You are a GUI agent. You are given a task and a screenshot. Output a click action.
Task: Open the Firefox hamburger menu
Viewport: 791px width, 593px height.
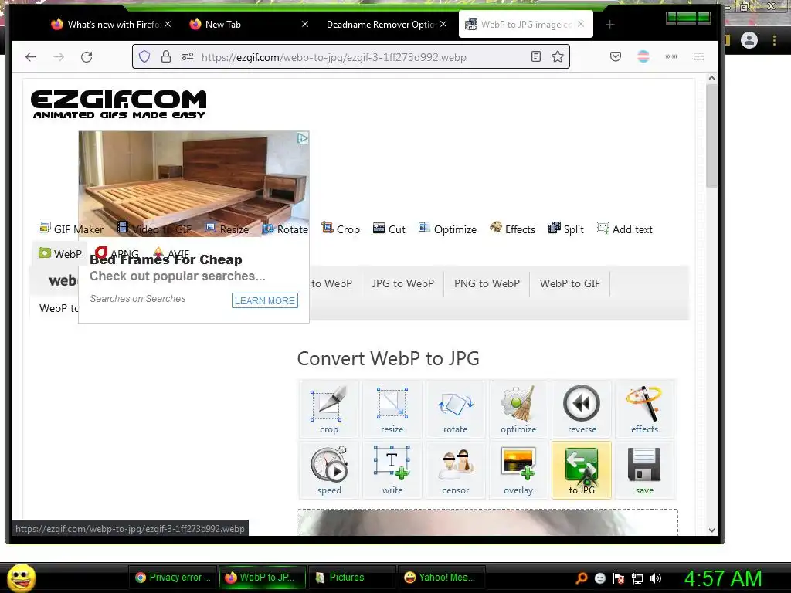coord(698,56)
